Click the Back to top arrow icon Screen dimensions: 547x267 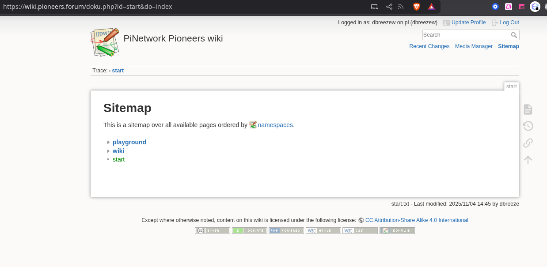pos(528,160)
